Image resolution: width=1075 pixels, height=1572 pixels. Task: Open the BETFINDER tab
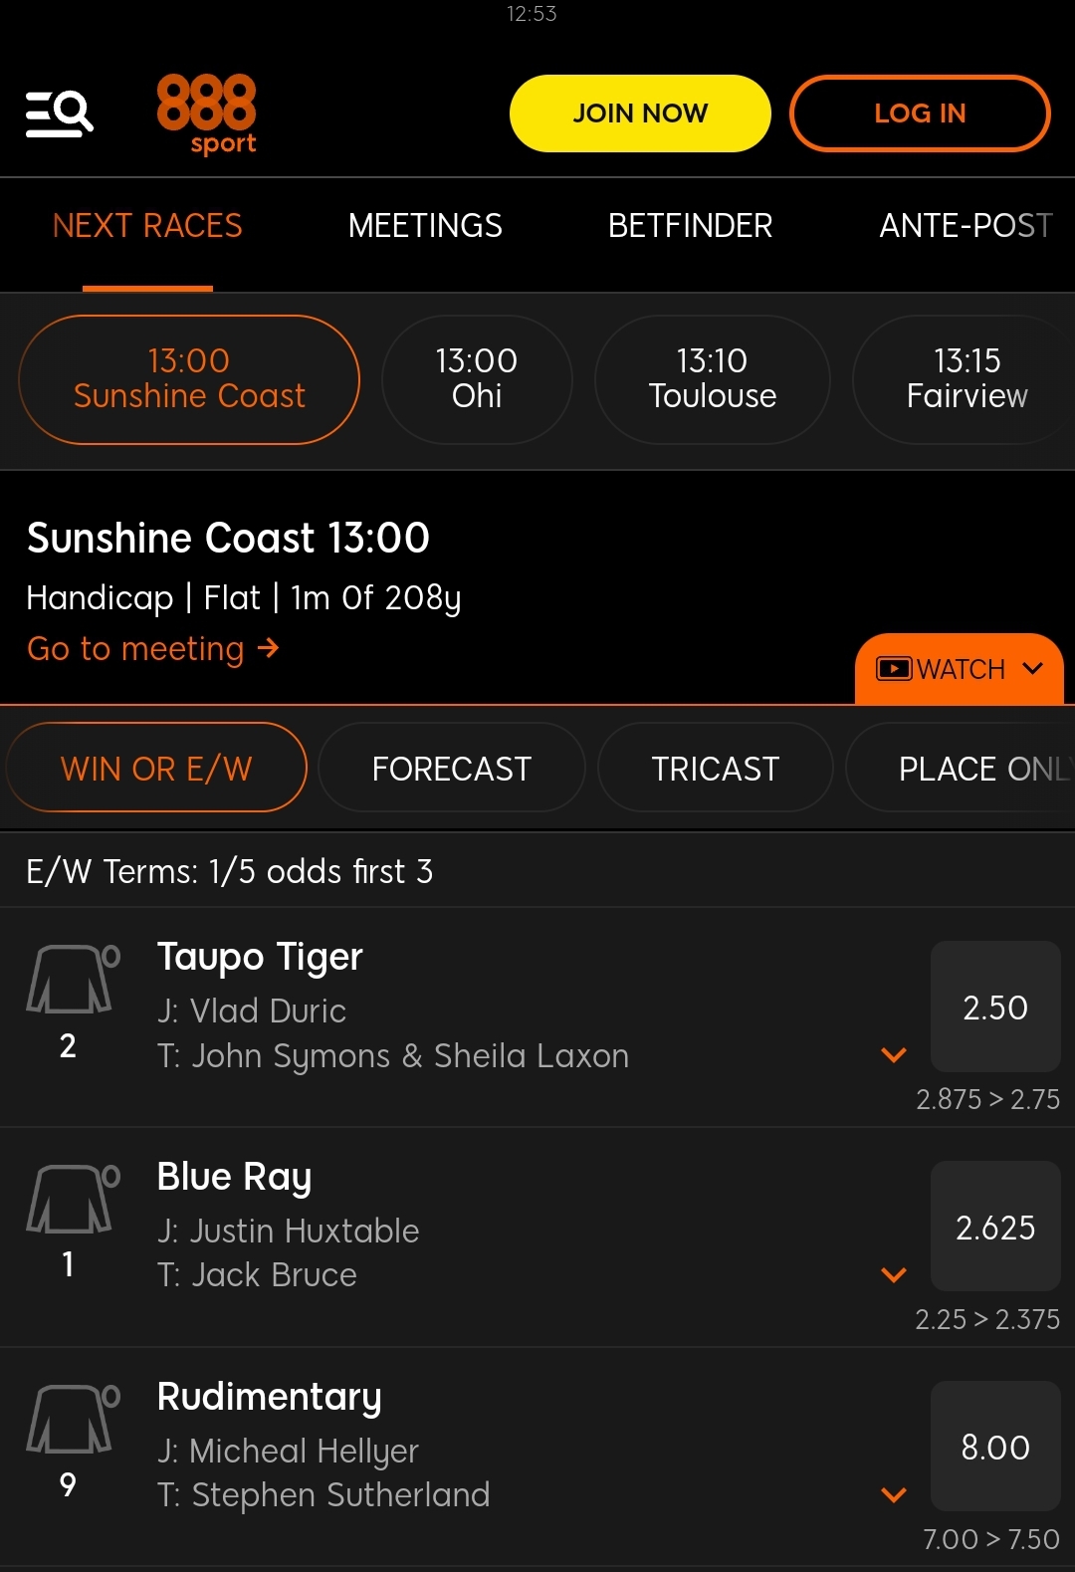tap(690, 226)
